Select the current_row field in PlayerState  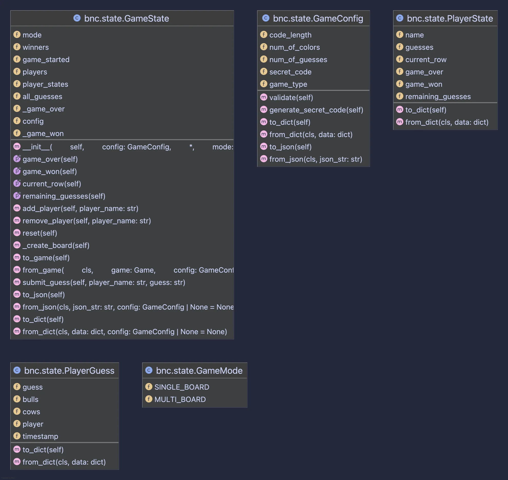[426, 60]
